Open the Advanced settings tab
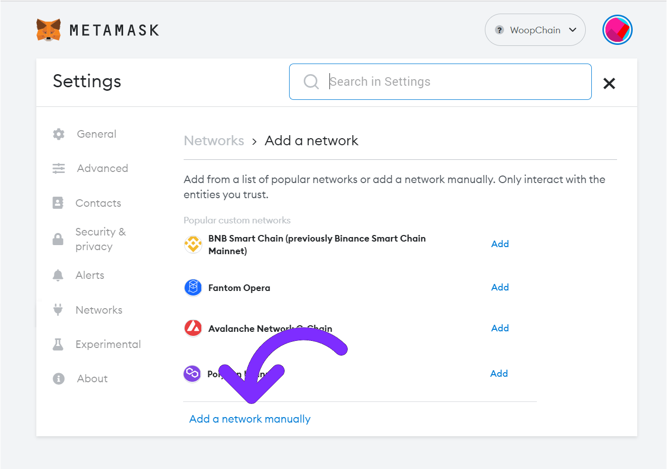 102,168
